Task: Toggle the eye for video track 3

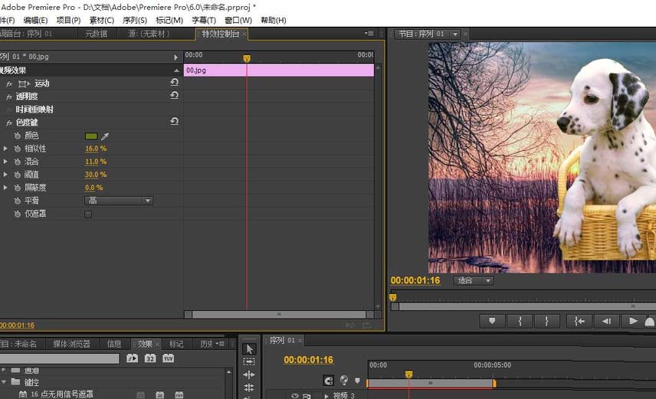Action: point(295,395)
